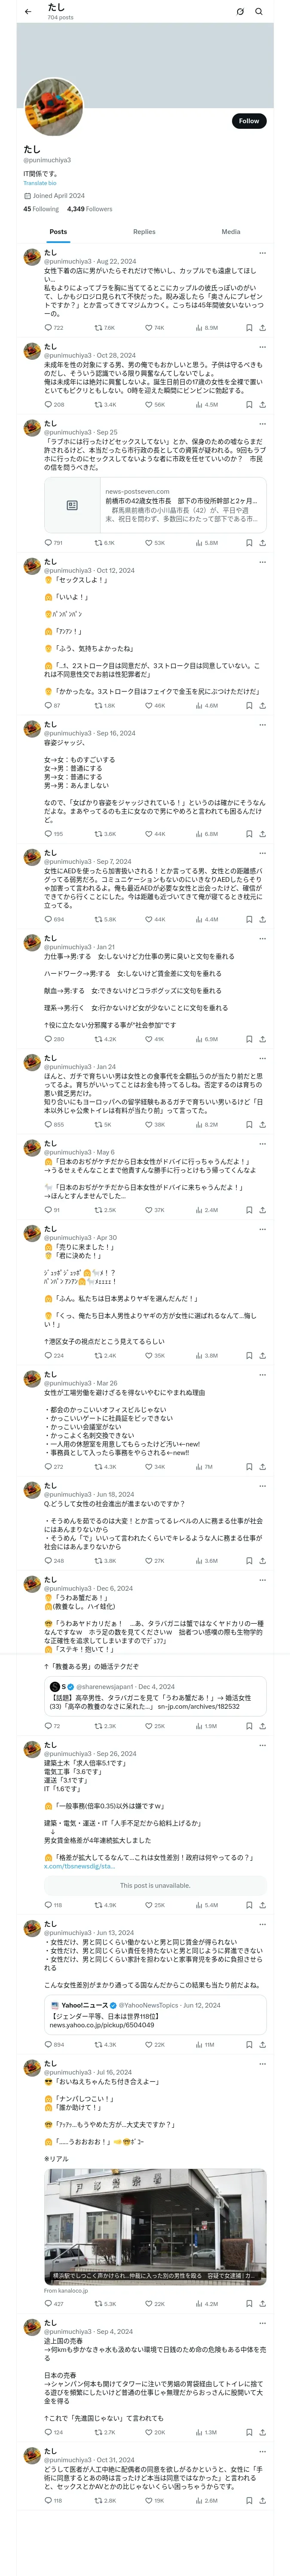The height and width of the screenshot is (2576, 290).
Task: Expand more menu on Jan 21 post
Action: pyautogui.click(x=262, y=939)
